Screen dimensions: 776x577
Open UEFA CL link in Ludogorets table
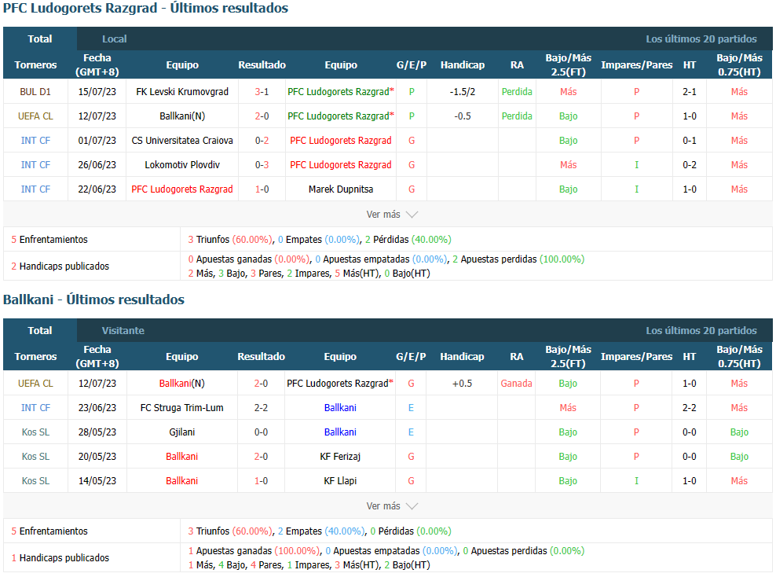click(35, 116)
